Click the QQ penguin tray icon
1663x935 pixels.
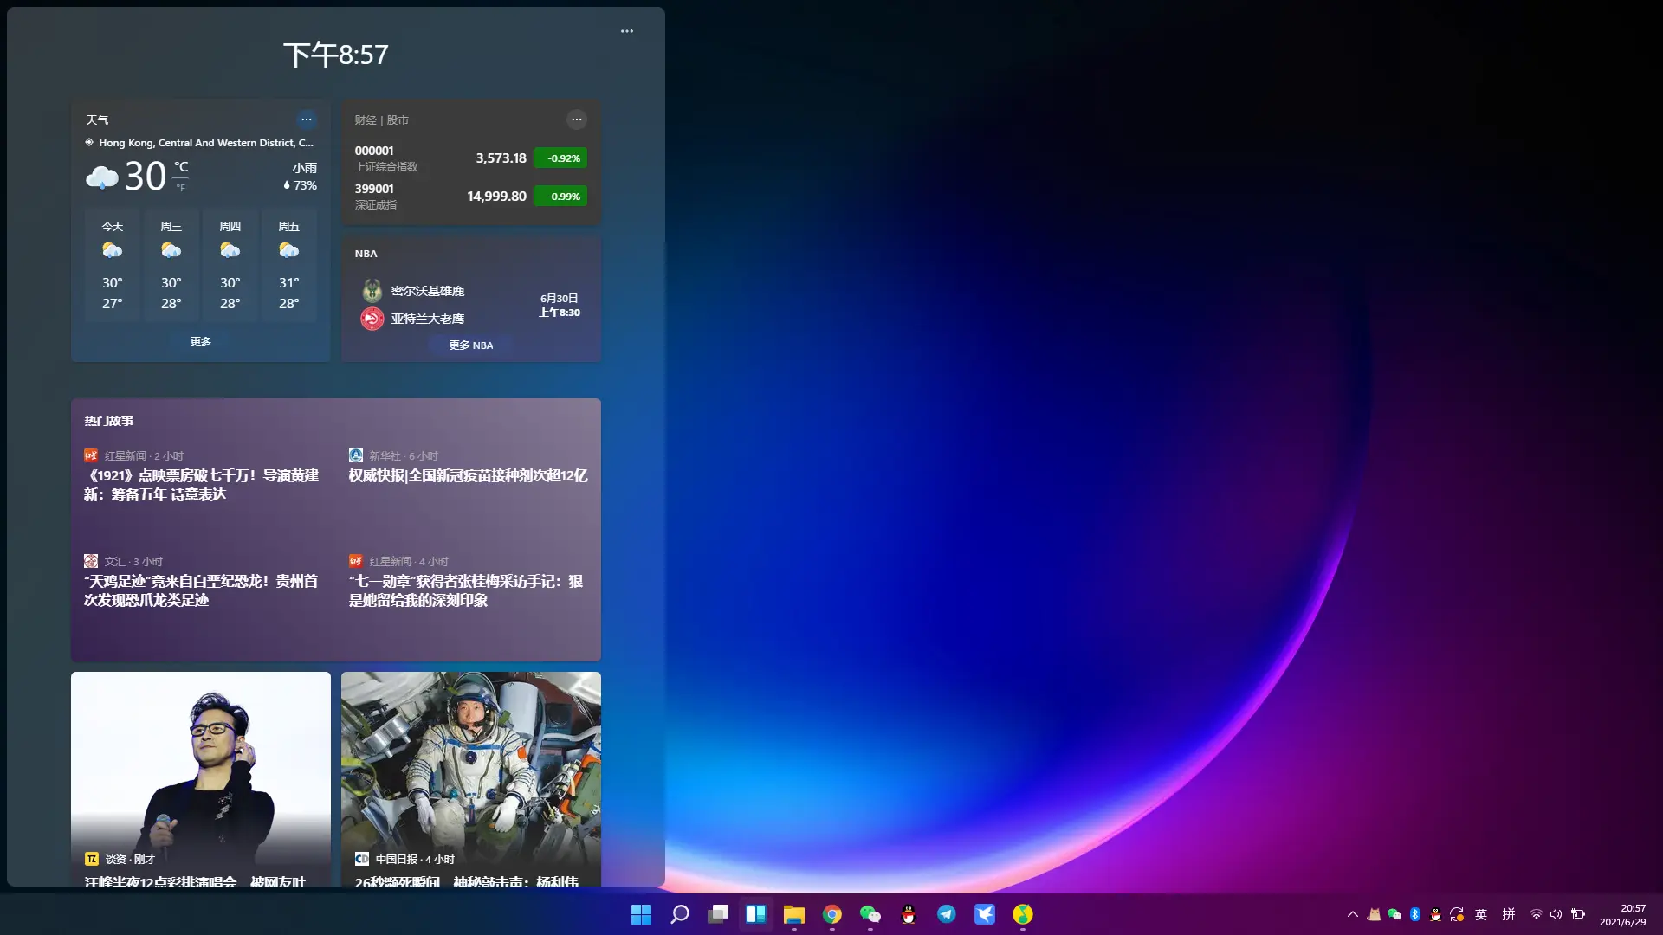click(x=1436, y=914)
